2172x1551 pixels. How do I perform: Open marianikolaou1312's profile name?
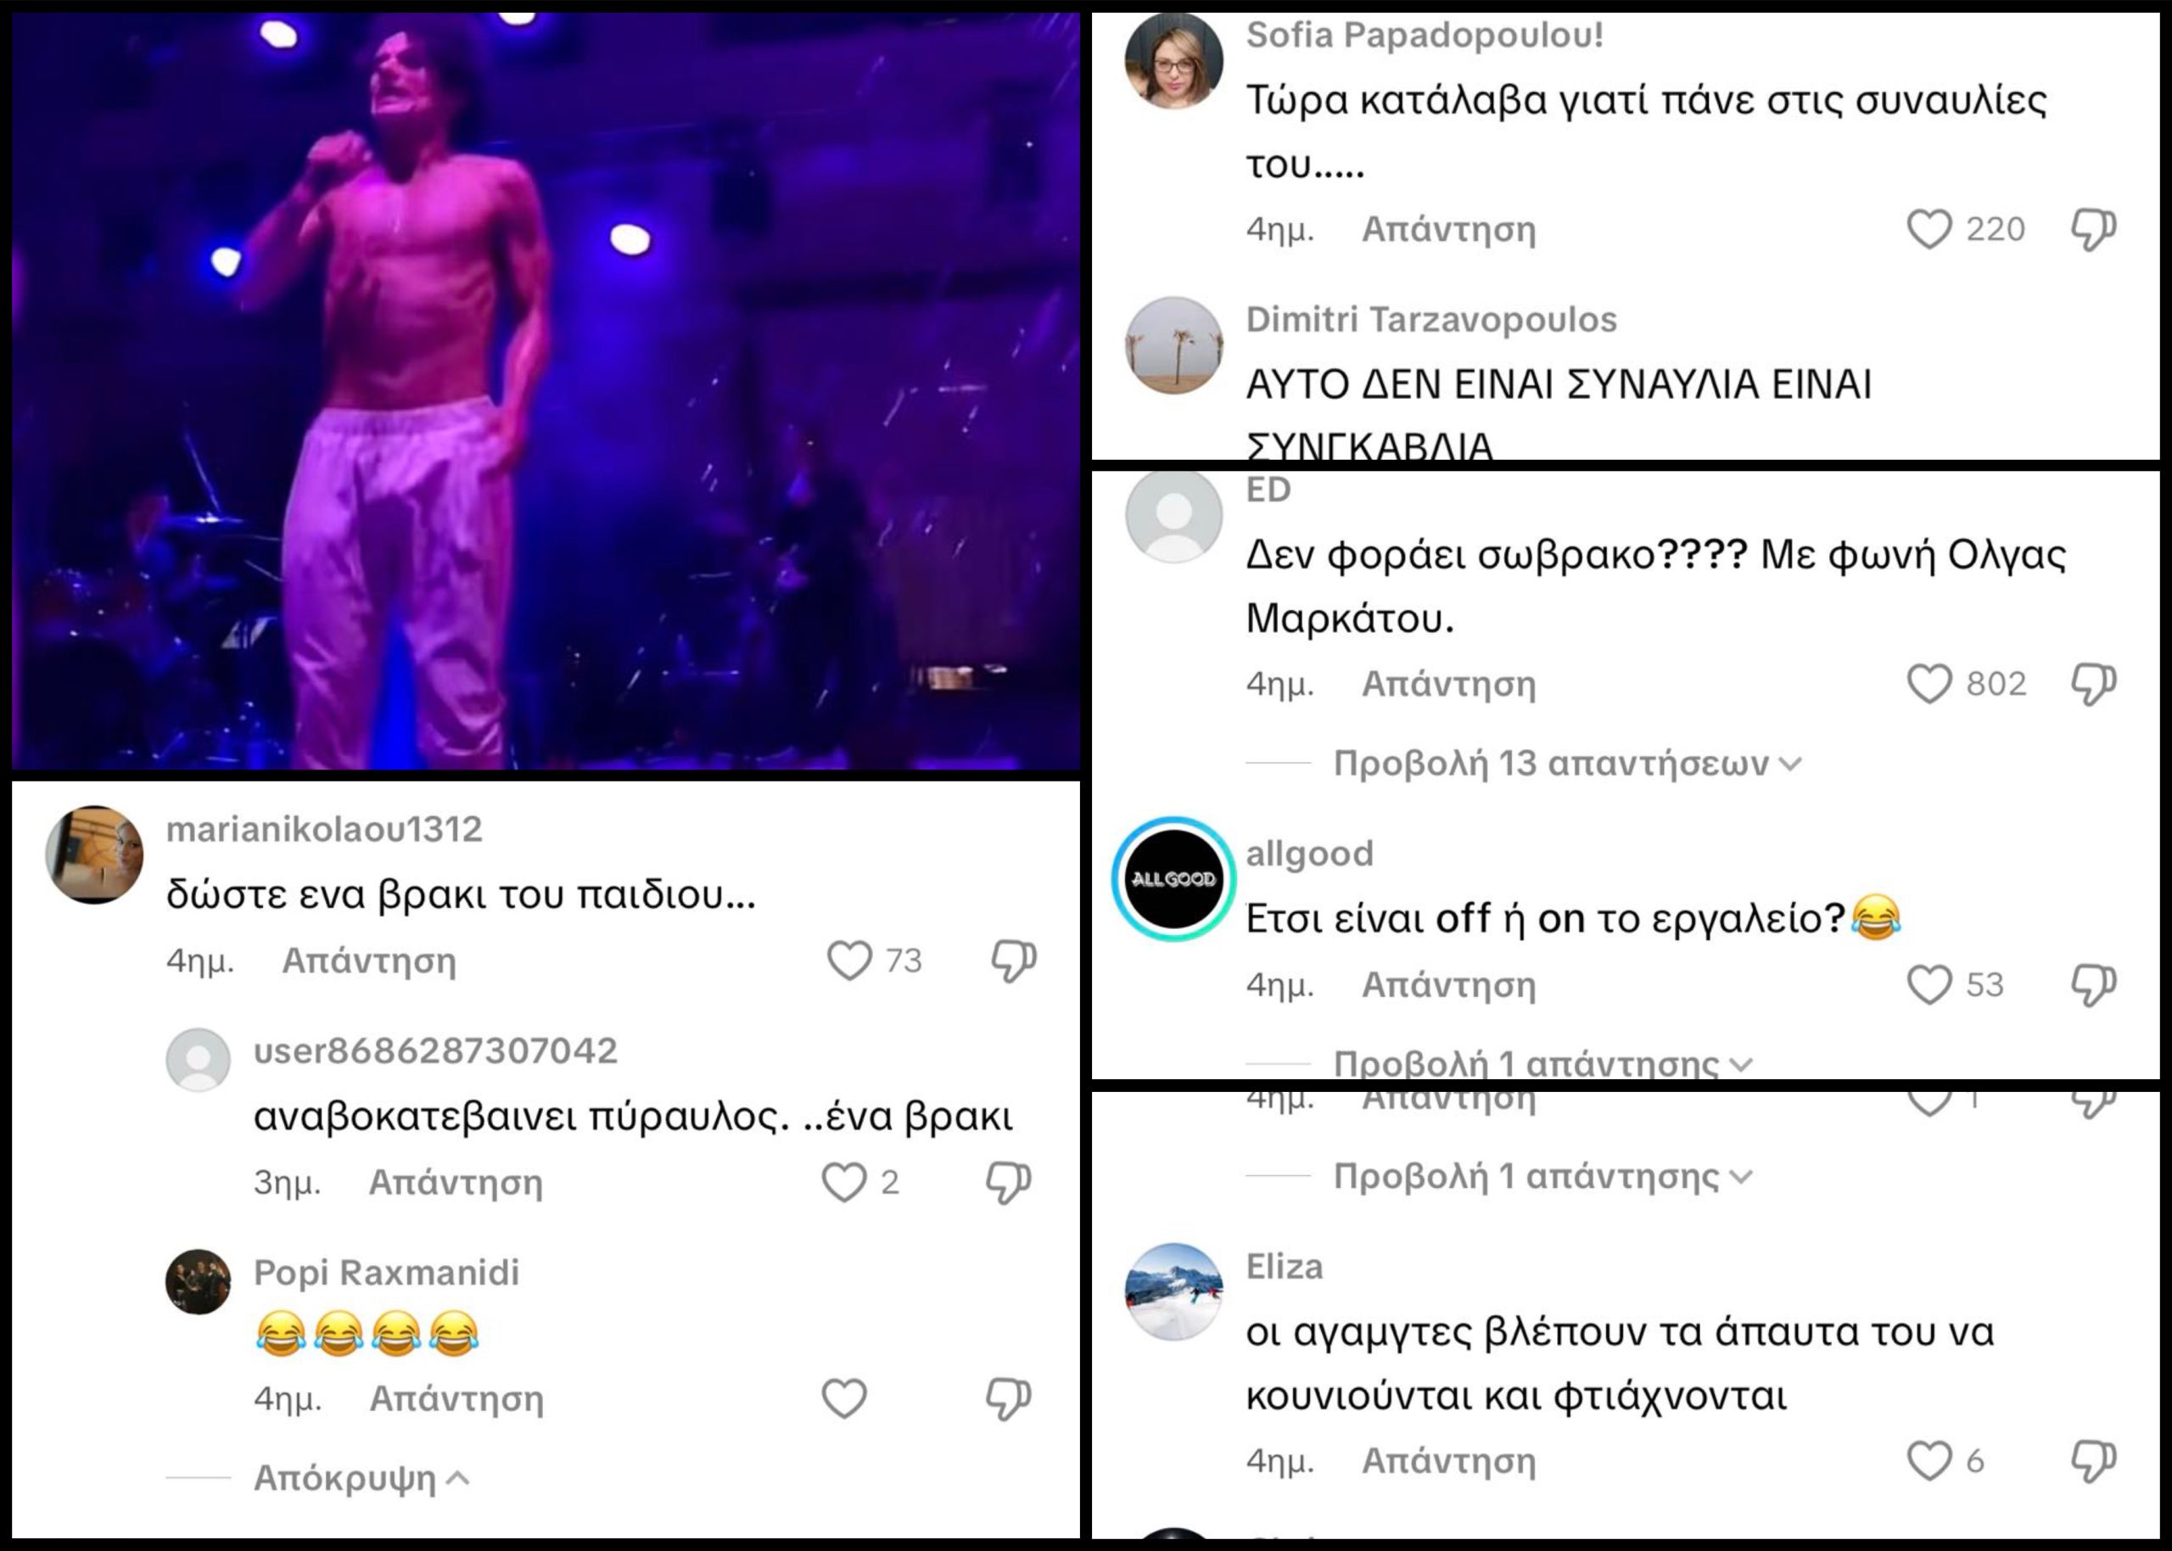[x=323, y=830]
